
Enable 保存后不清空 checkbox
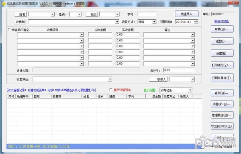tap(9, 29)
